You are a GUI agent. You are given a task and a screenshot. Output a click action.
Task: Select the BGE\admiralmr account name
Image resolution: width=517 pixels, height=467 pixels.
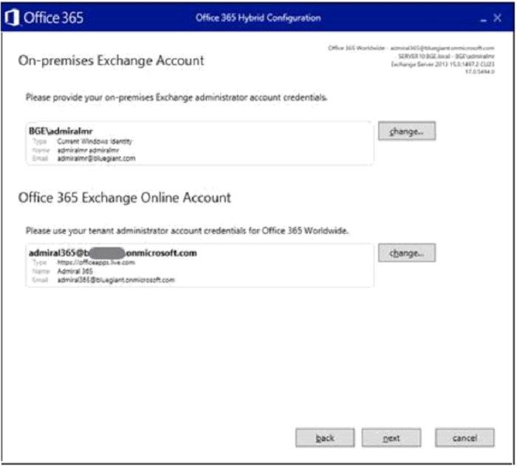coord(61,131)
